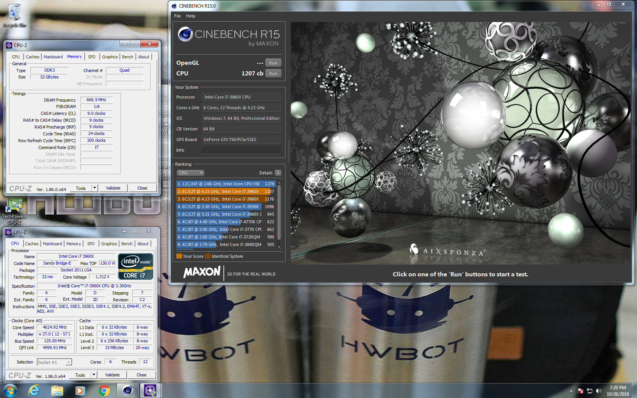Click the Identical System legend swatch
This screenshot has width=637, height=398.
click(x=208, y=256)
